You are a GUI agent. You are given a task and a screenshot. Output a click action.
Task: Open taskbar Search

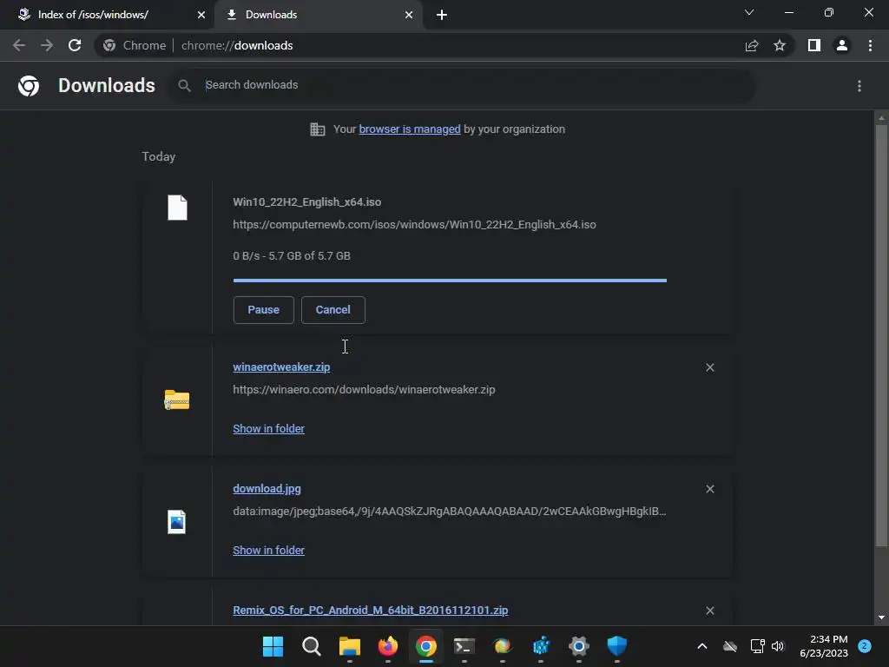click(312, 646)
